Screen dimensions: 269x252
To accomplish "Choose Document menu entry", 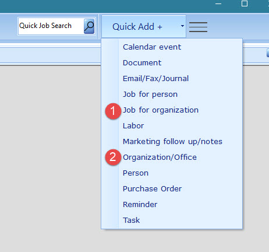I will [142, 63].
